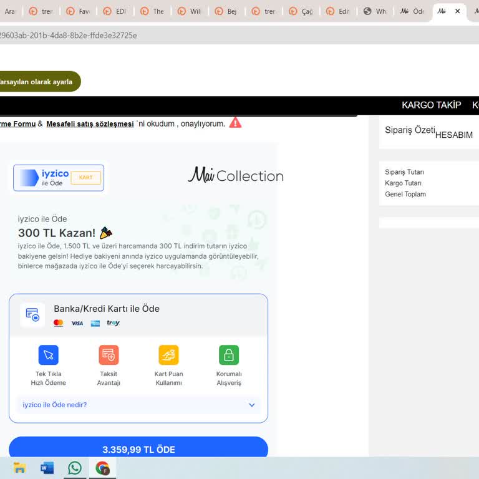Click the Kart Puan Kullanımı icon

click(x=168, y=355)
